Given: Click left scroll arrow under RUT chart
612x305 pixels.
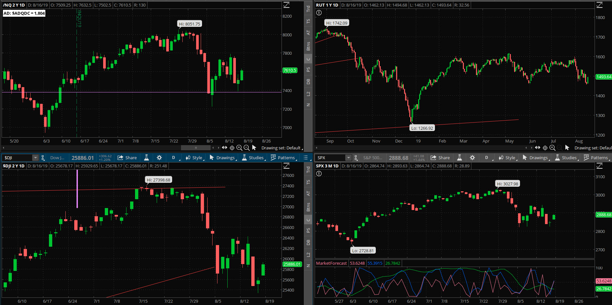Looking at the screenshot, I should tap(316, 148).
